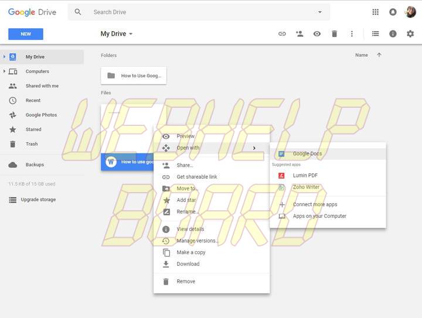Click into the Search Drive field

pyautogui.click(x=199, y=12)
